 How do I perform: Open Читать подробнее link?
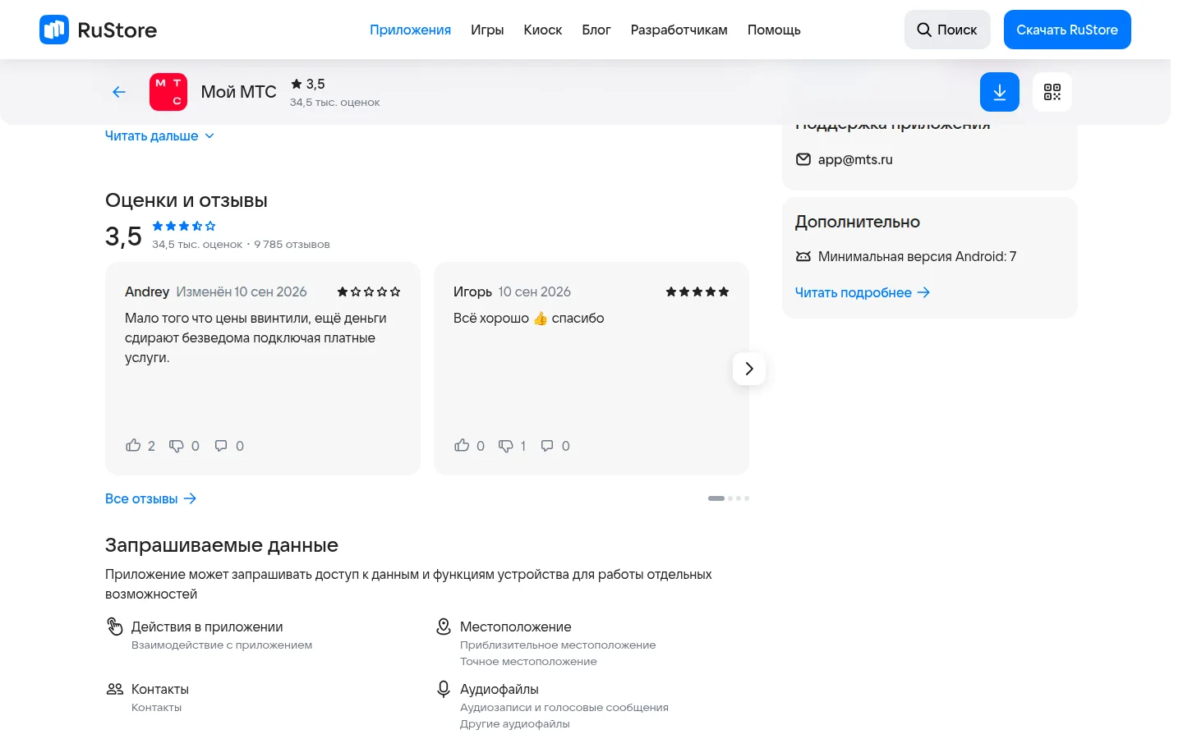863,292
